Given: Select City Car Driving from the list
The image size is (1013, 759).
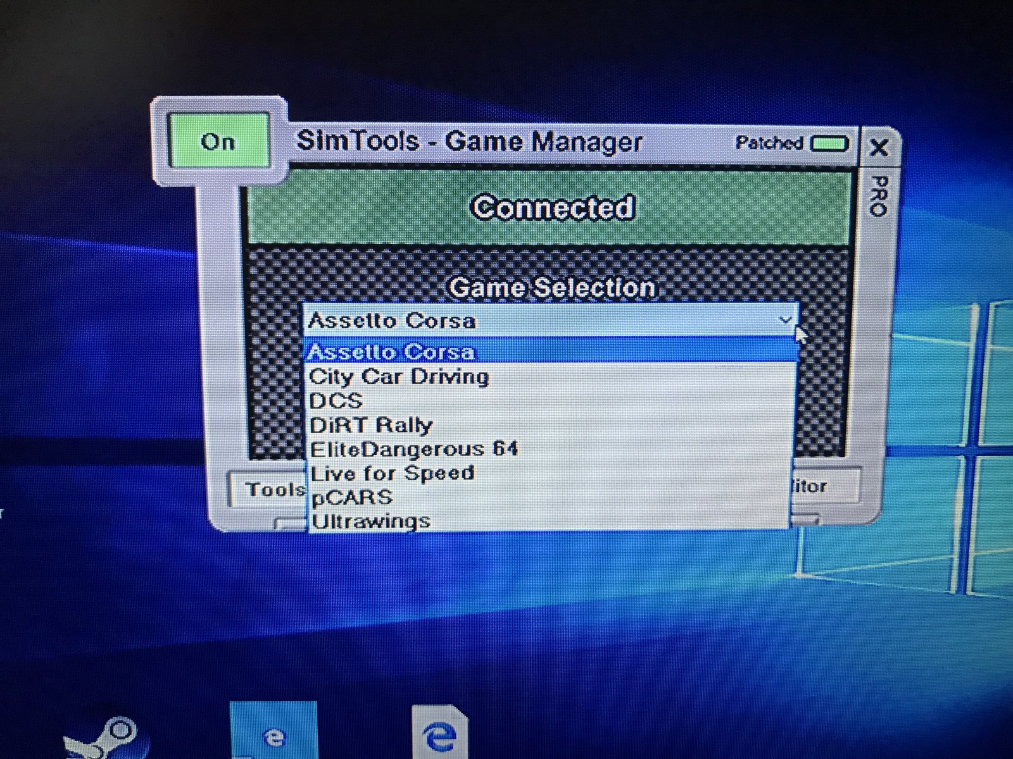Looking at the screenshot, I should click(550, 376).
